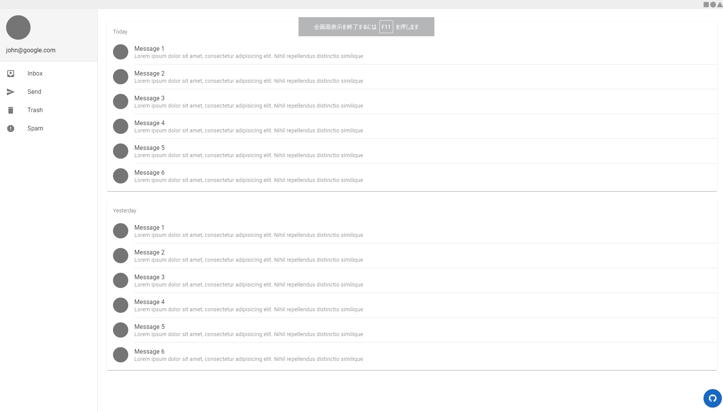Viewport: 723px width, 412px height.
Task: Show the Spam folder
Action: coord(48,129)
